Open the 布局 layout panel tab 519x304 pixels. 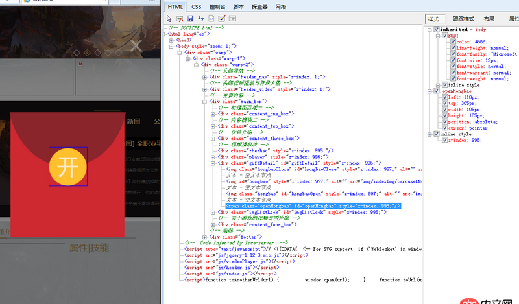[x=488, y=19]
